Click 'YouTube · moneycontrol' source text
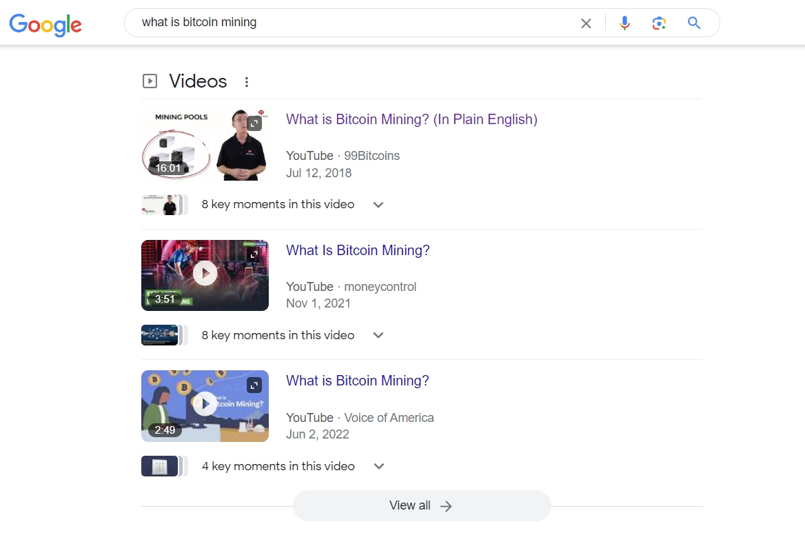 (351, 287)
